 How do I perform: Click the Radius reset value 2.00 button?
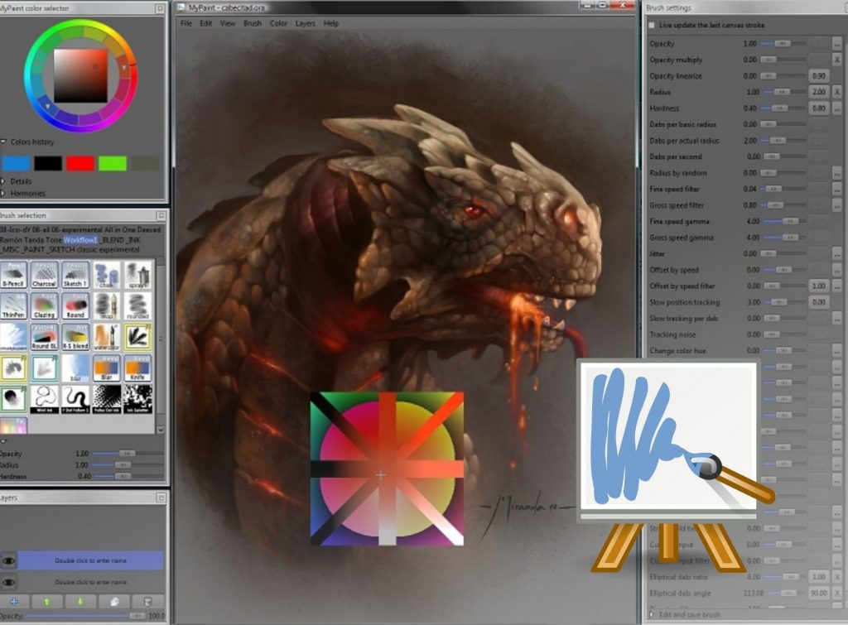[818, 92]
